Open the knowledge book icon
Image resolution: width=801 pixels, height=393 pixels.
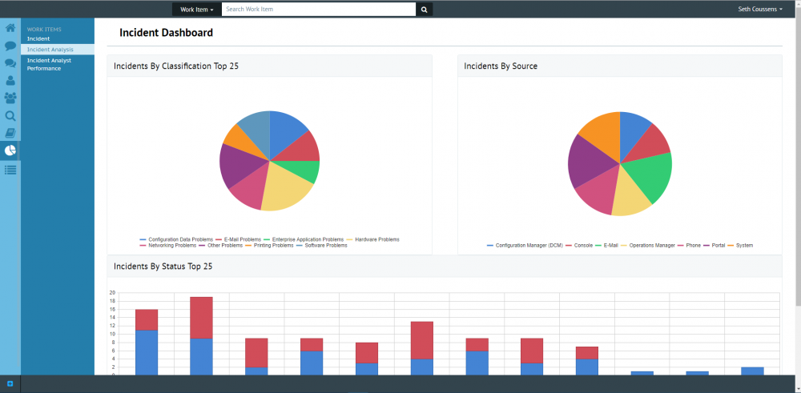click(x=10, y=133)
